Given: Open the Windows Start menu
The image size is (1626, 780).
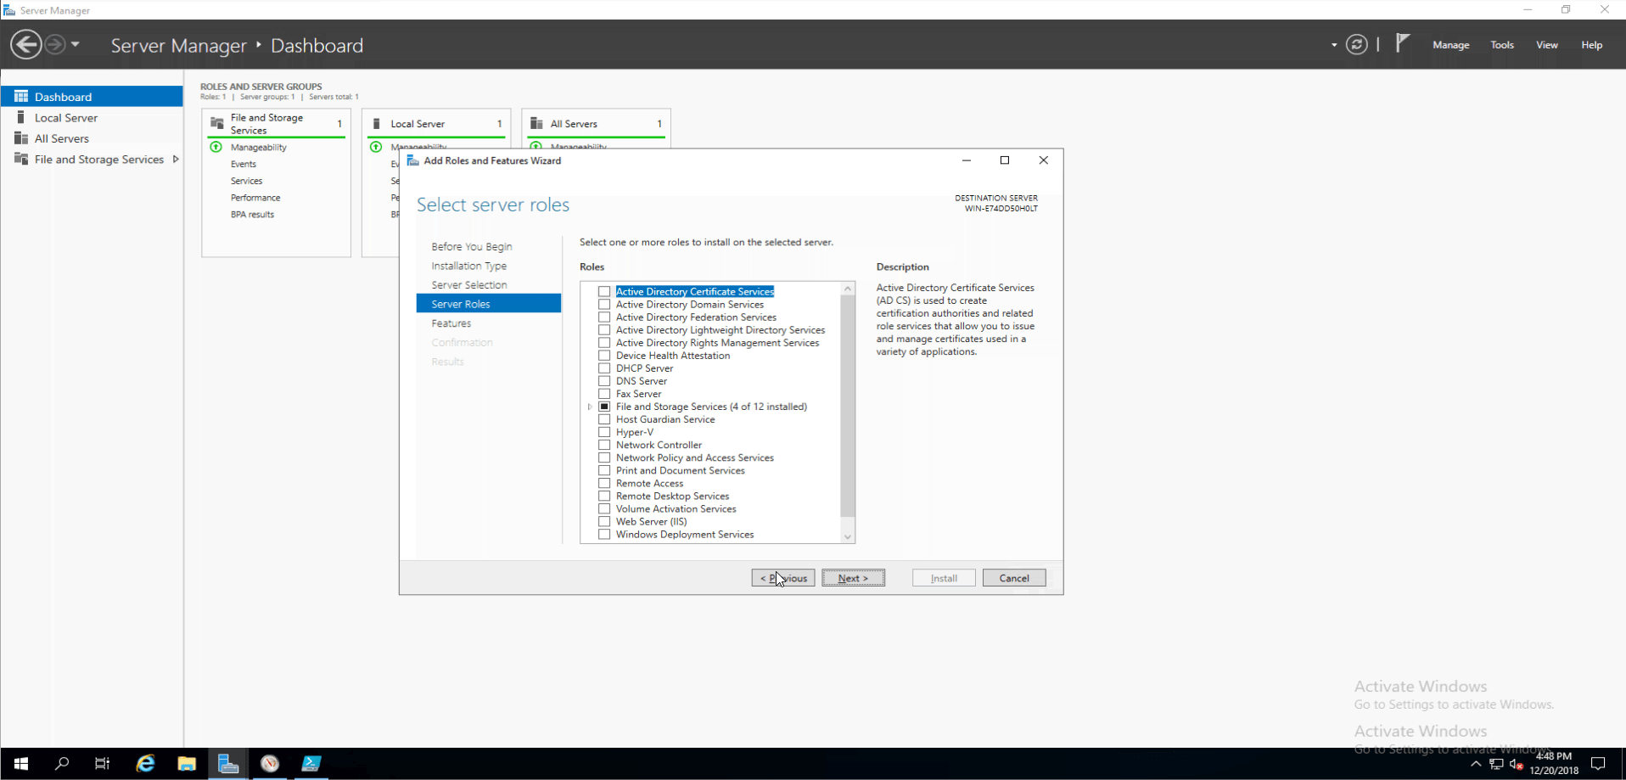Looking at the screenshot, I should (x=21, y=764).
